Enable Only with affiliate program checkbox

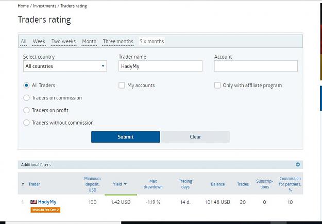pyautogui.click(x=217, y=85)
